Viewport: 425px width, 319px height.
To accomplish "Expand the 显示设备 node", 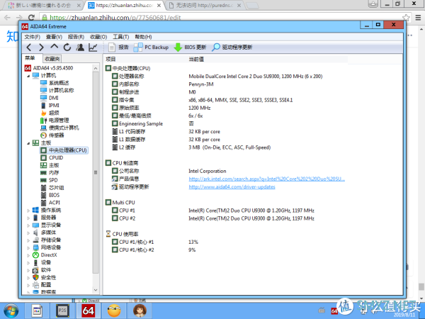I will click(28, 225).
